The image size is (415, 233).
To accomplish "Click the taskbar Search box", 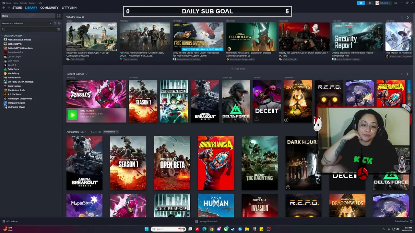I will point(168,229).
